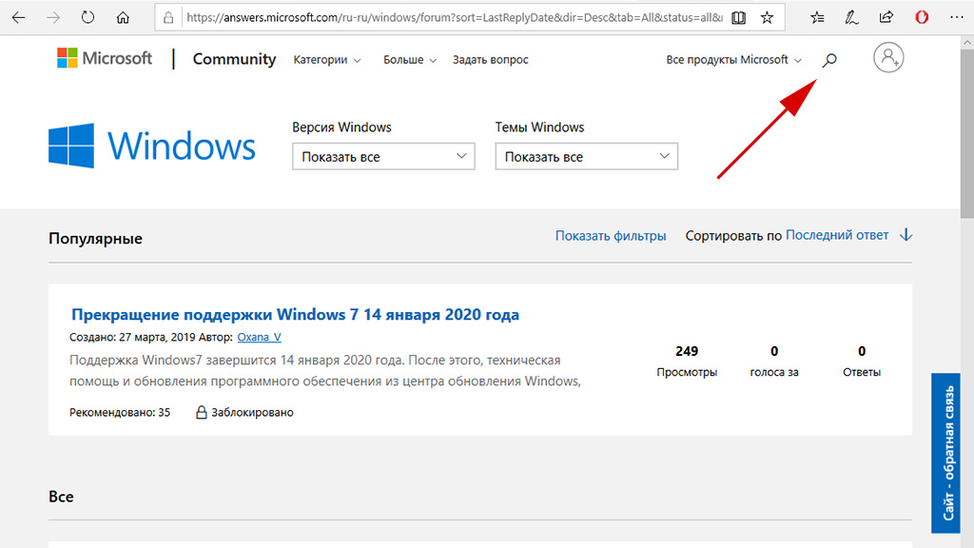Click the lock icon beside Заблокировано
This screenshot has width=974, height=548.
[202, 412]
